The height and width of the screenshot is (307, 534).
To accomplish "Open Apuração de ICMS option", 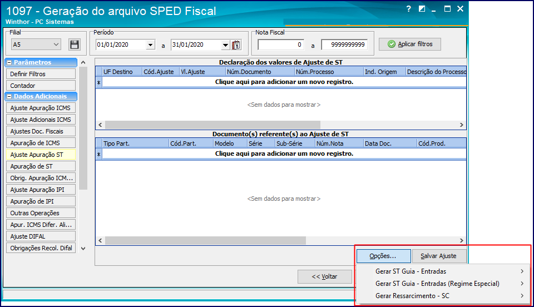I will [x=41, y=143].
